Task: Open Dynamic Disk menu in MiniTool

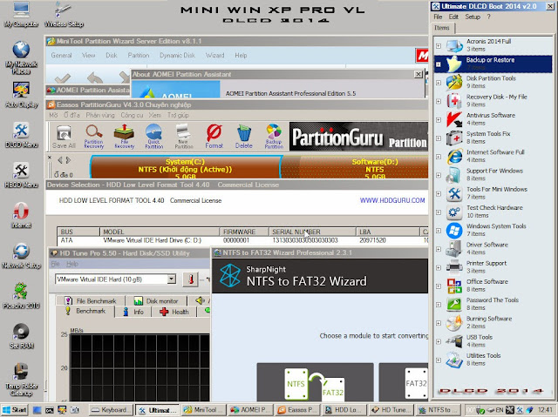Action: pos(177,55)
